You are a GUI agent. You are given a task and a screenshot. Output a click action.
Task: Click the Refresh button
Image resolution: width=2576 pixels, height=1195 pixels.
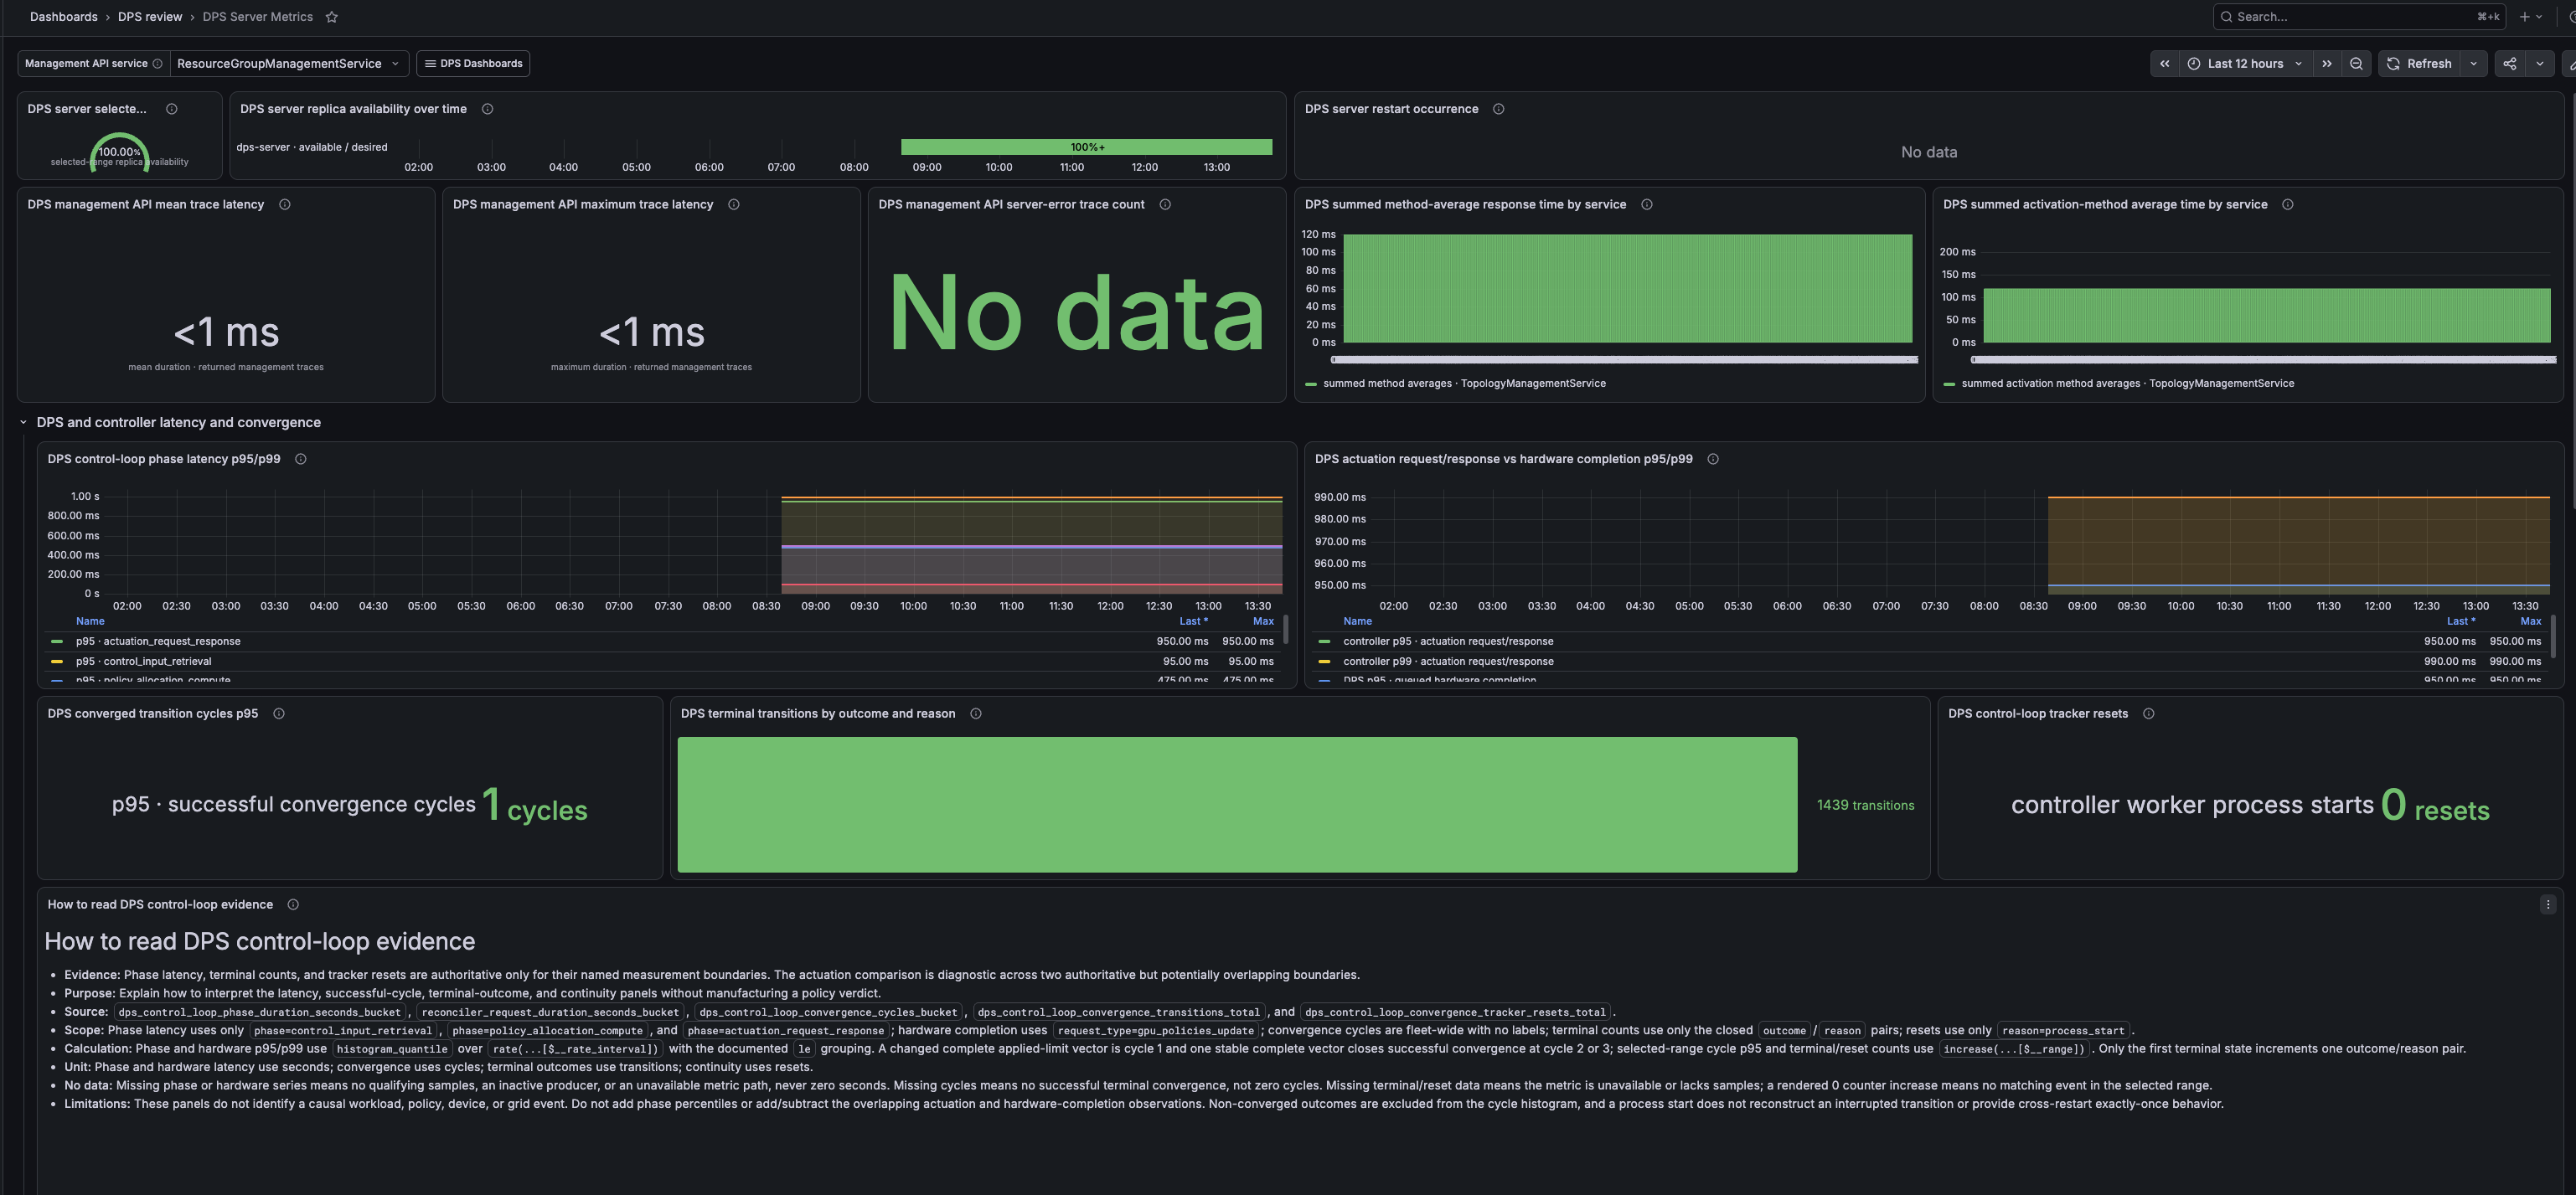(x=2419, y=64)
